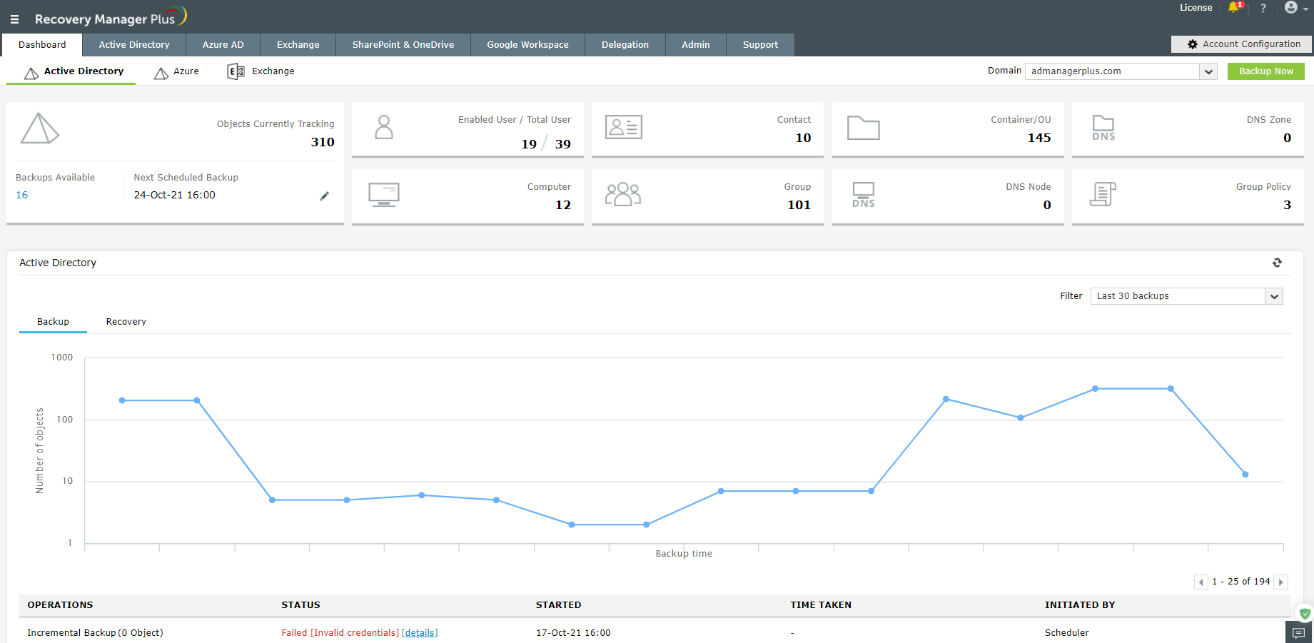The image size is (1314, 643).
Task: Click the notification bell icon
Action: (1233, 9)
